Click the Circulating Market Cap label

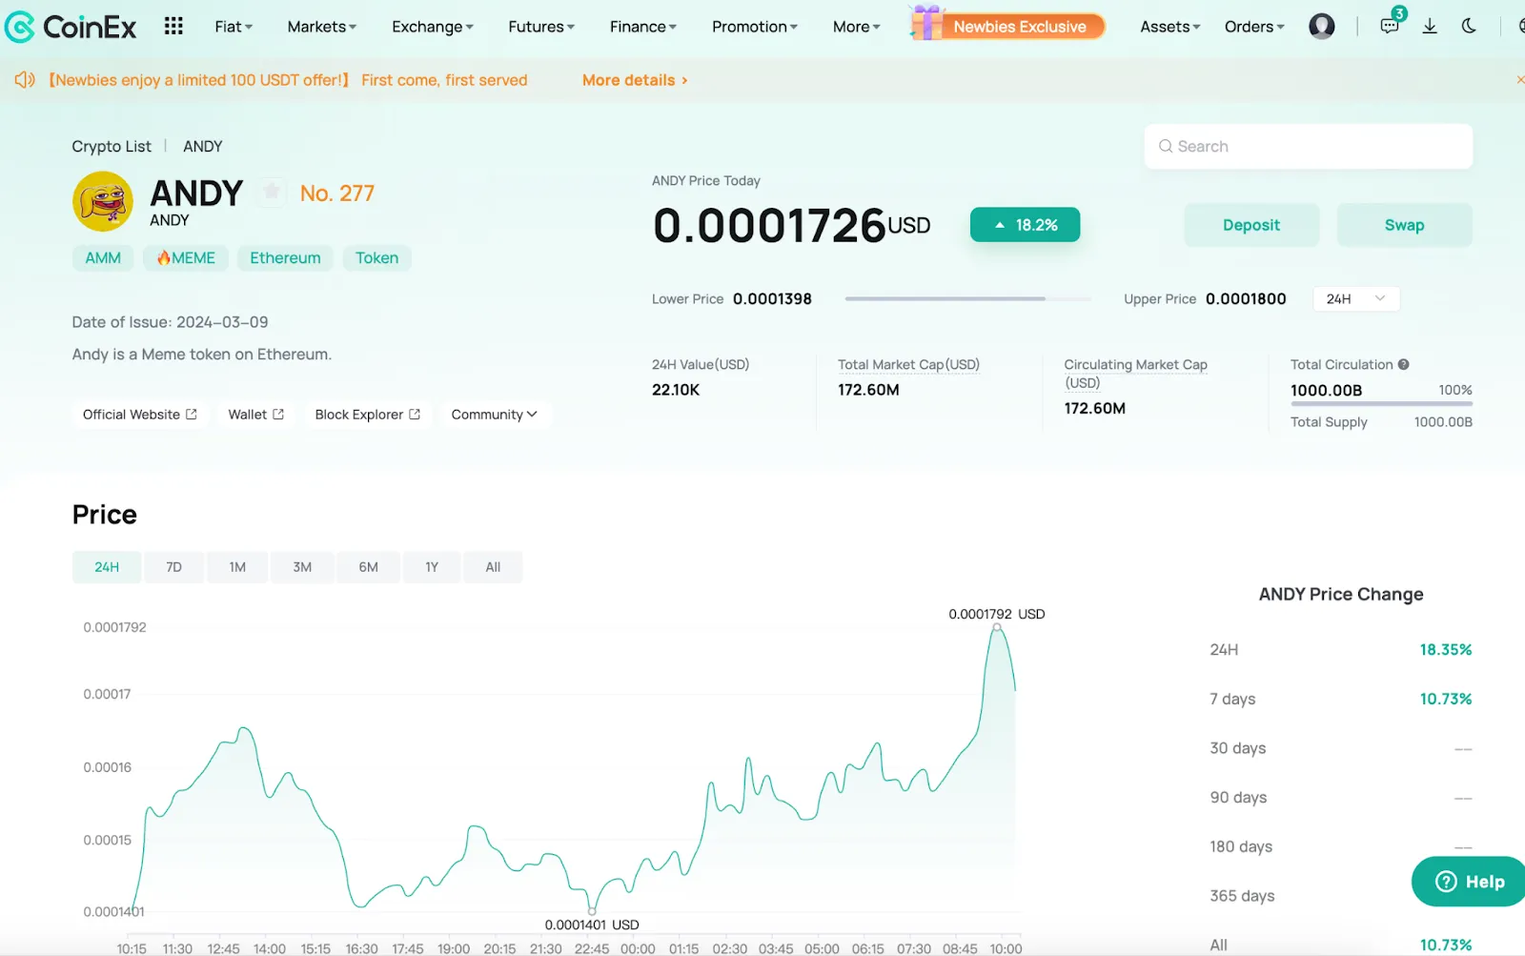1135,374
